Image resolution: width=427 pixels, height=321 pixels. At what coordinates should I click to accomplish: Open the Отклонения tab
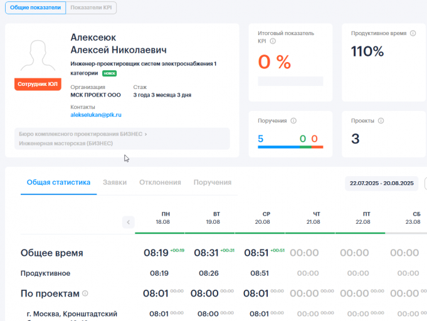pos(160,182)
